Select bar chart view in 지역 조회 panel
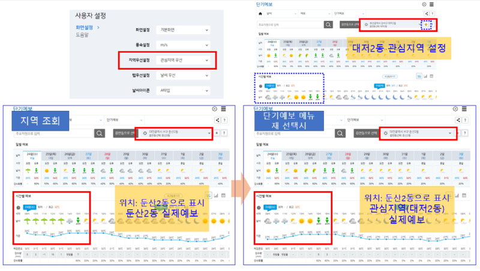 216,195
